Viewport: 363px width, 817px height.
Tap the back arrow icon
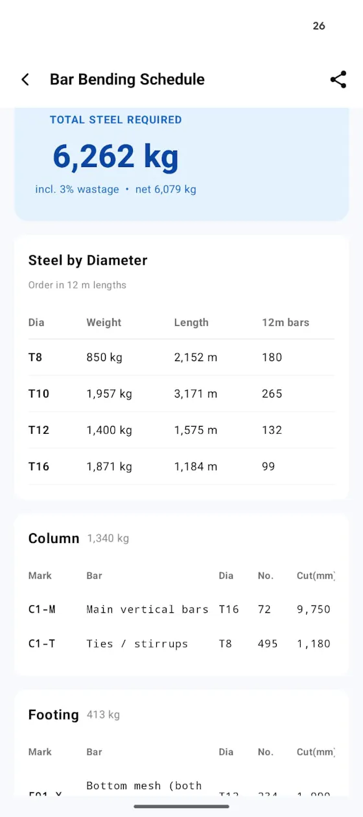[x=25, y=79]
